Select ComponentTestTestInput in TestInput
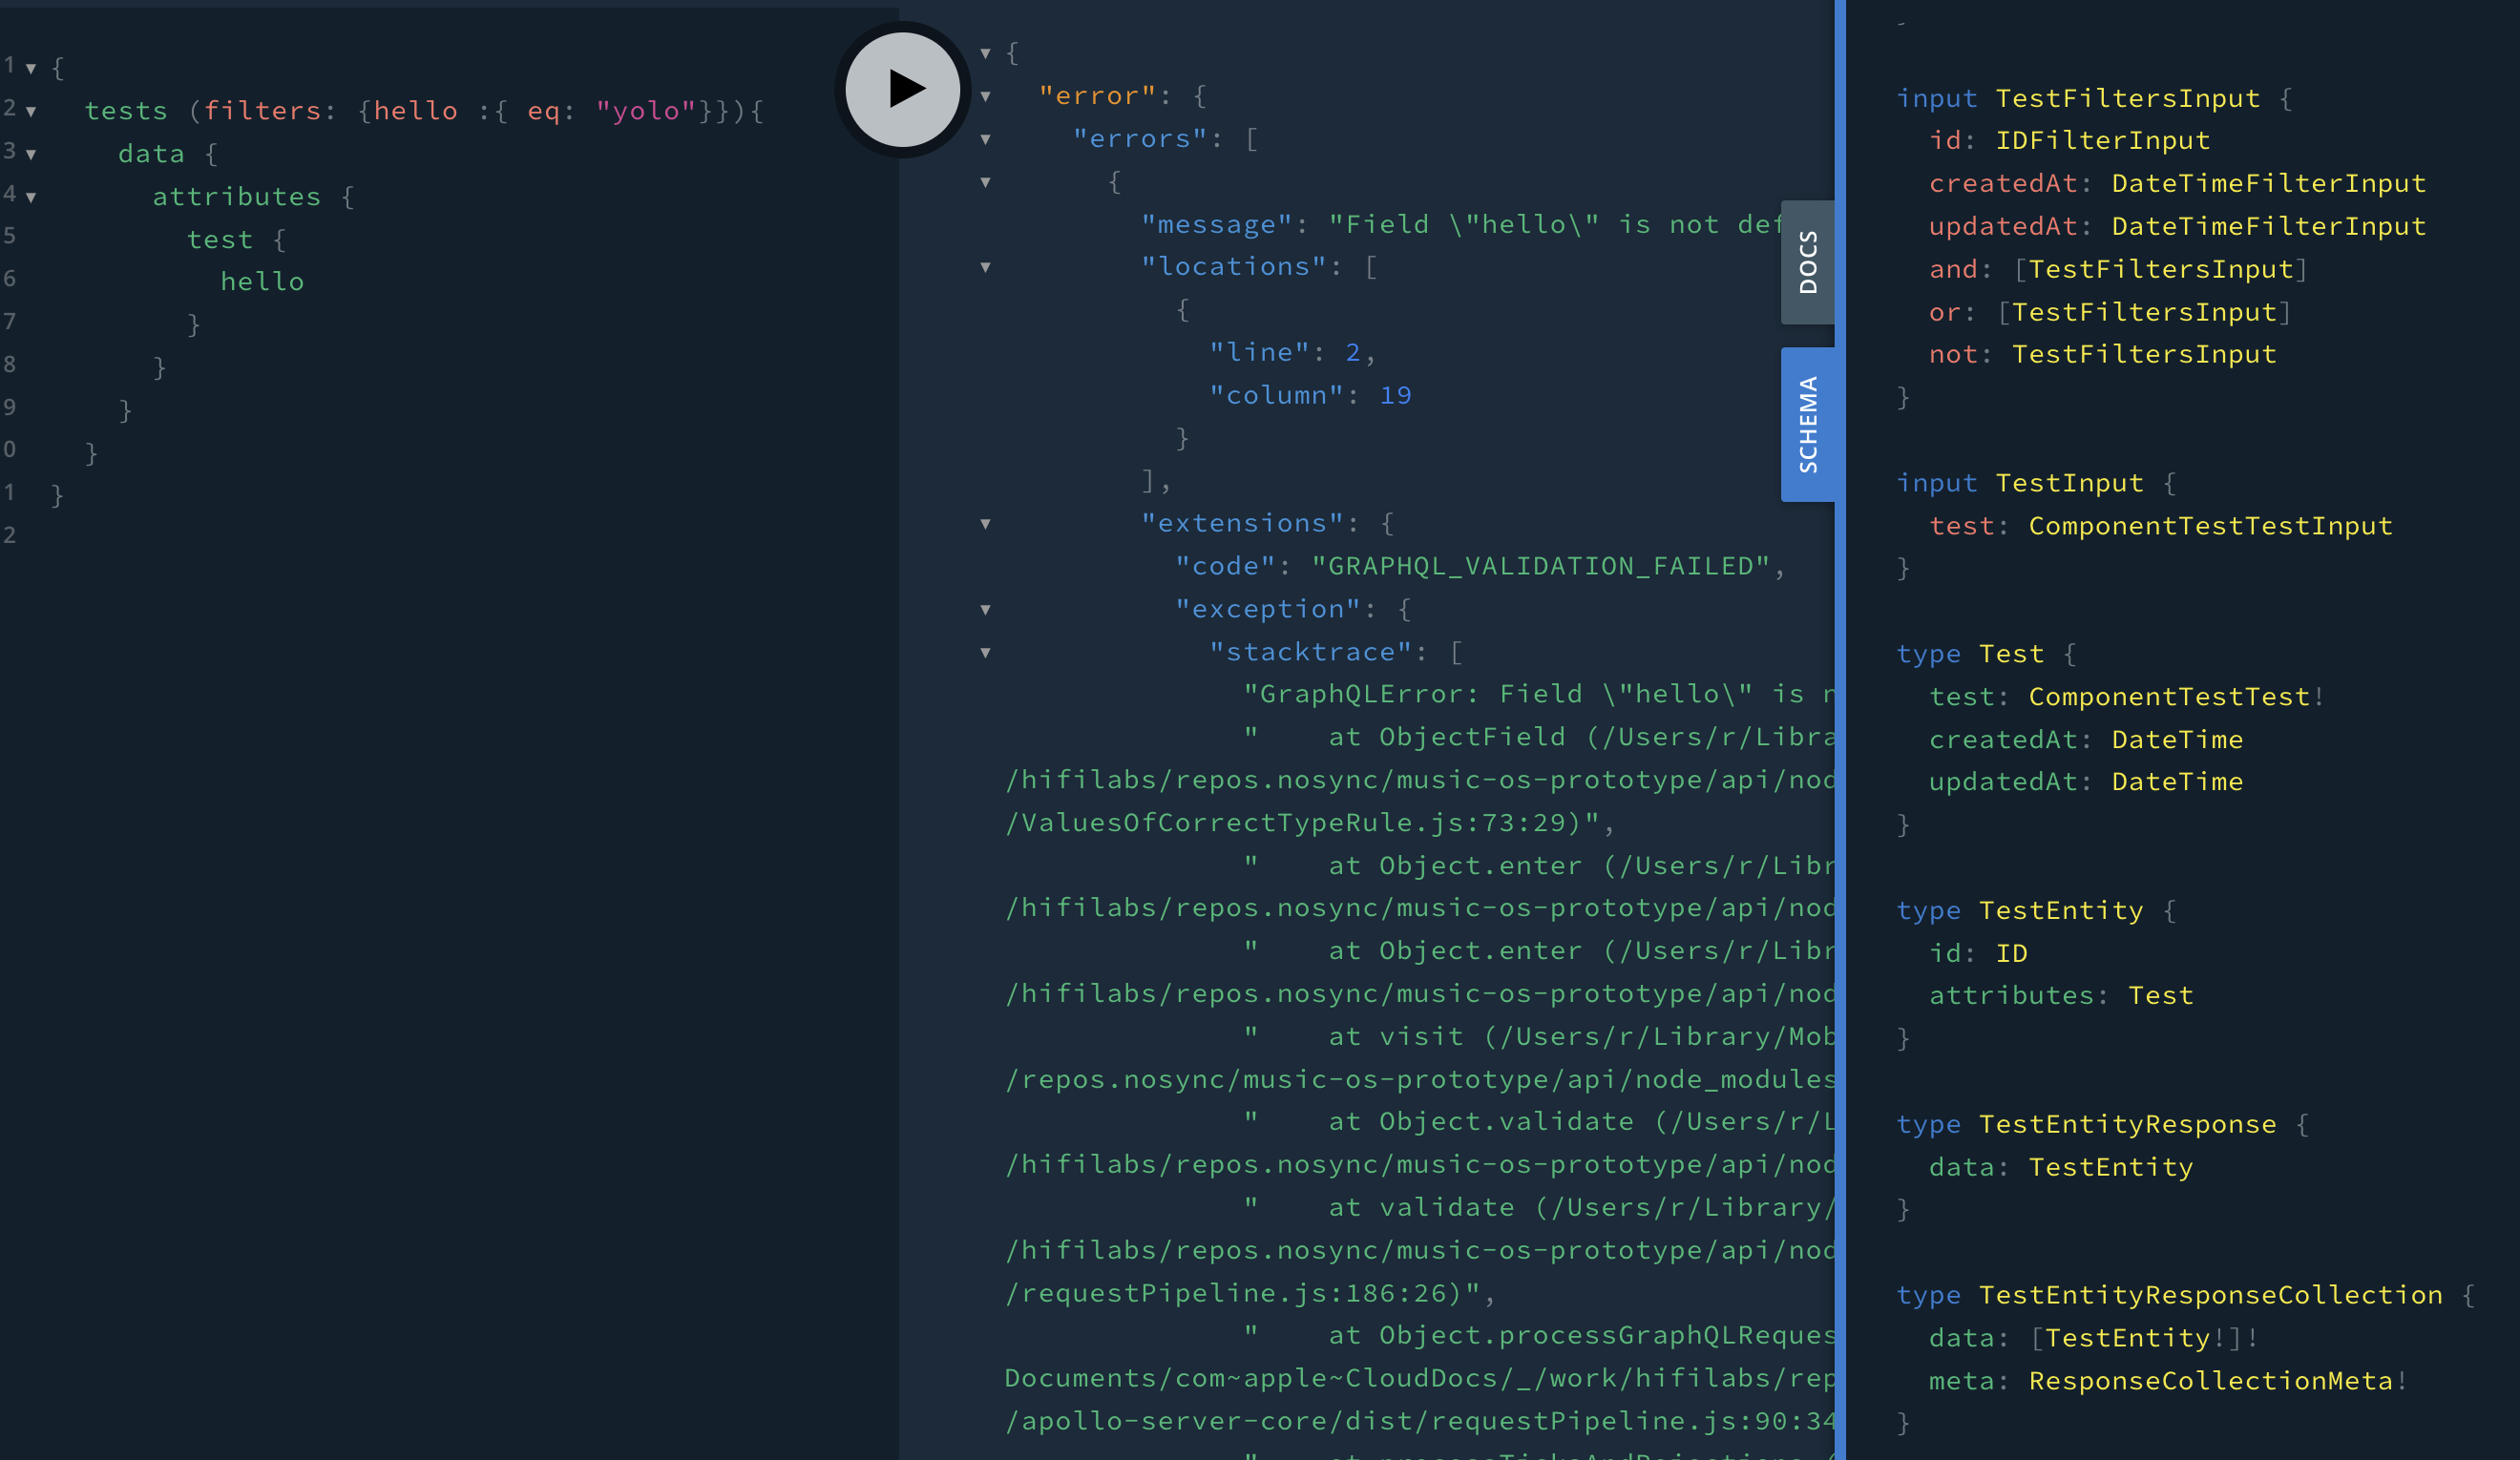 pos(2209,525)
